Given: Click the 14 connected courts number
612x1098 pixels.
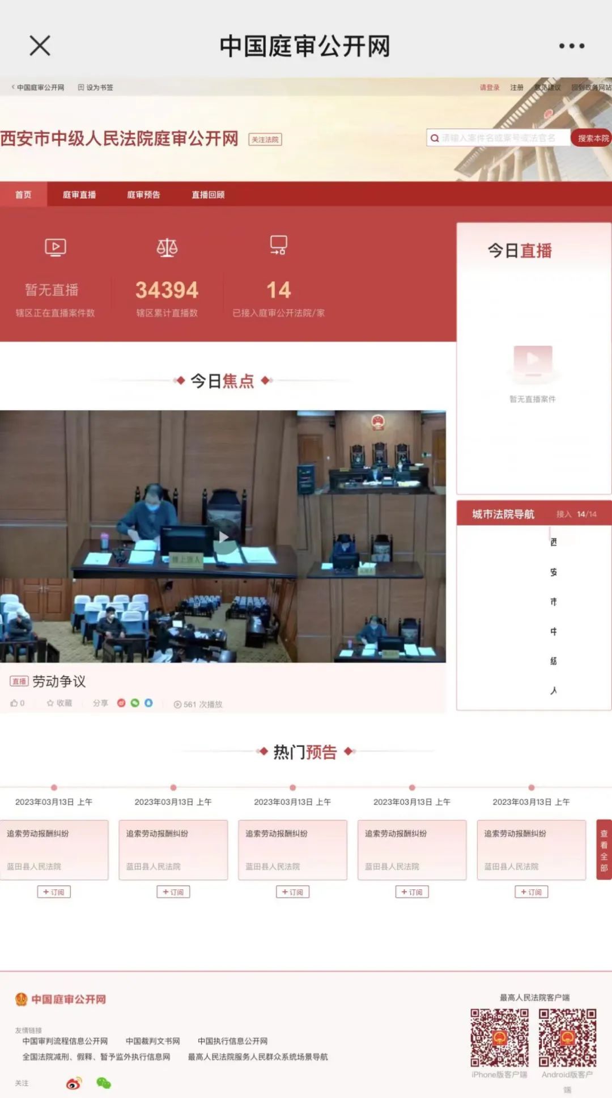Looking at the screenshot, I should (x=279, y=290).
